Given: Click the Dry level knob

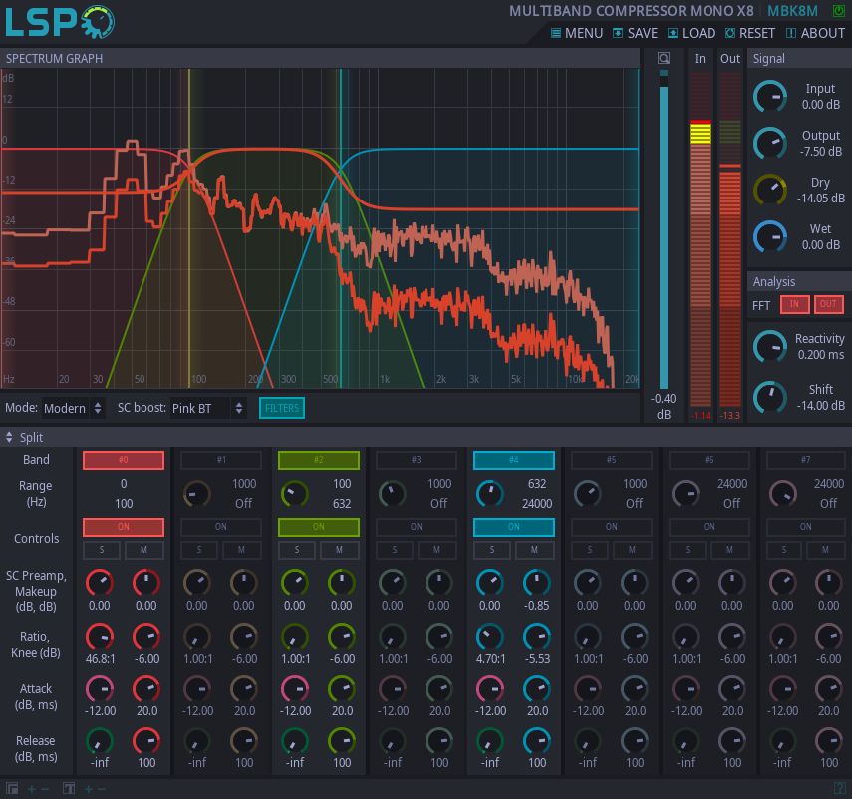Looking at the screenshot, I should pyautogui.click(x=770, y=191).
